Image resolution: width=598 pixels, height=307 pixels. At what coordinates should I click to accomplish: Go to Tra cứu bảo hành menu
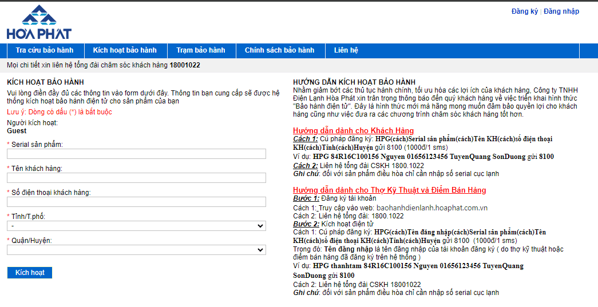coord(45,50)
